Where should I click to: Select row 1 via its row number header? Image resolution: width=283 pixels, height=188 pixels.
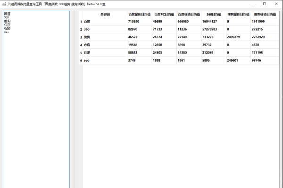(x=81, y=22)
